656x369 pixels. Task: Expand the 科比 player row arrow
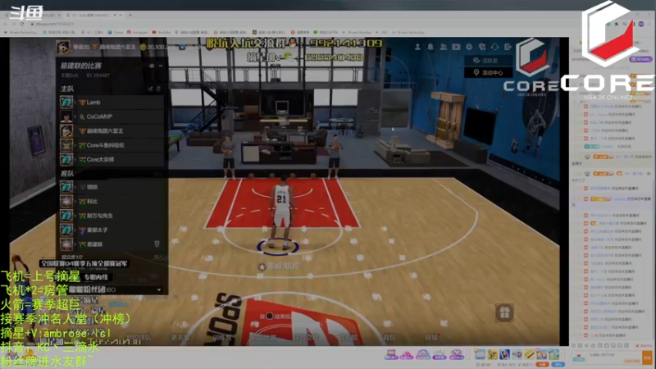[75, 202]
